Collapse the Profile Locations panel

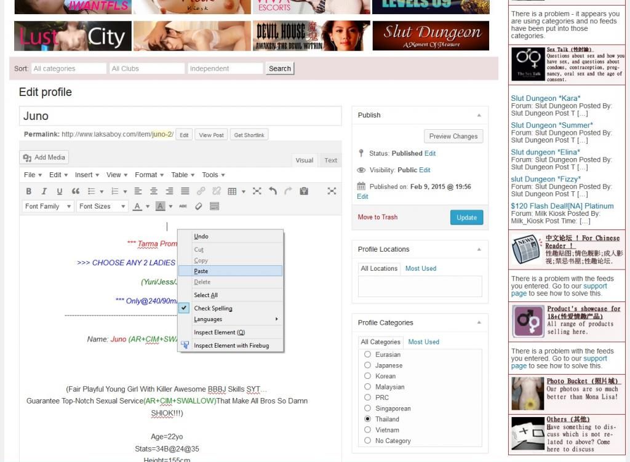[x=479, y=250]
